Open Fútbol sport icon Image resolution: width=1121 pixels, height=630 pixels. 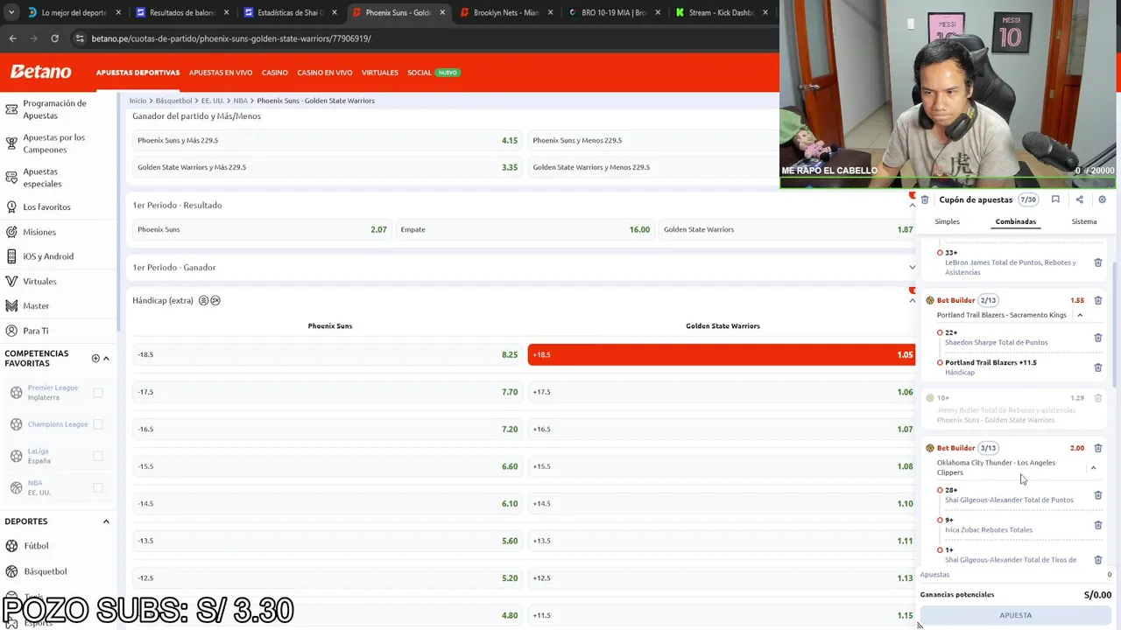click(11, 546)
